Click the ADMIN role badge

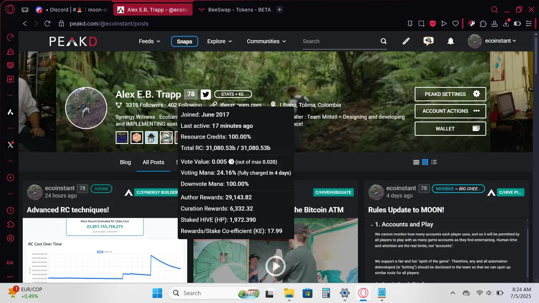point(101,189)
